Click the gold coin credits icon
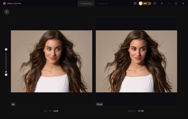The width and height of the screenshot is (188, 119). click(141, 3)
